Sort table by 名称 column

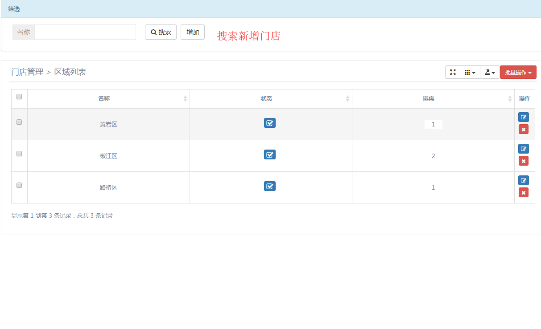coord(108,99)
